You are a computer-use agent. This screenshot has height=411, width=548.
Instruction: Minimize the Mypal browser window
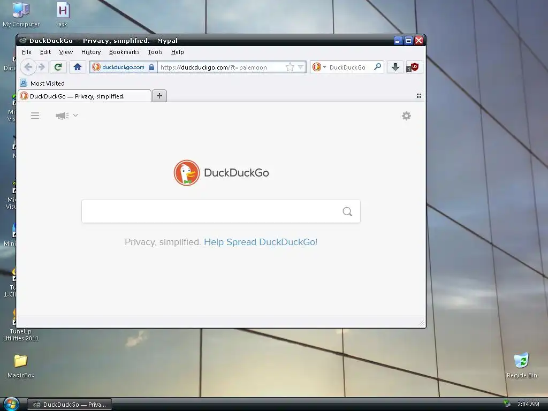tap(398, 41)
